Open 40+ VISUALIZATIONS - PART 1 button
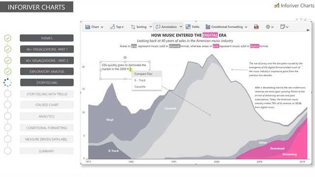The width and height of the screenshot is (315, 177). [47, 49]
